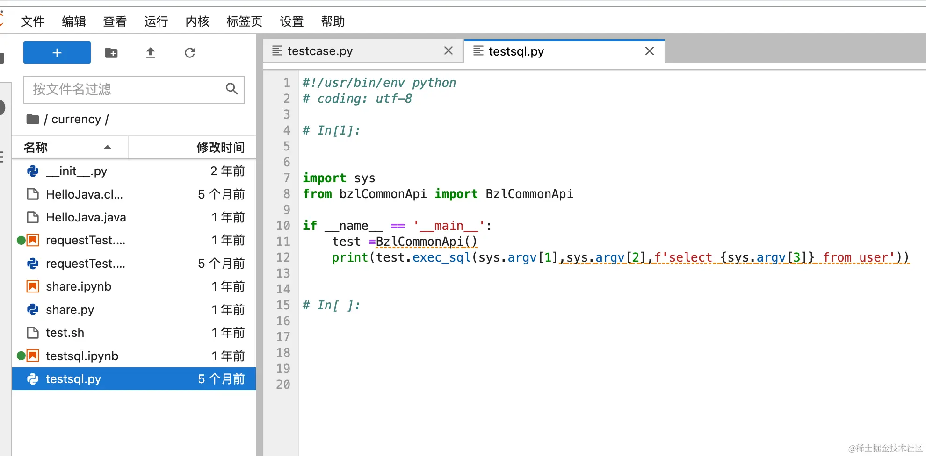The width and height of the screenshot is (926, 456).
Task: Sort files by name column header
Action: coord(70,148)
